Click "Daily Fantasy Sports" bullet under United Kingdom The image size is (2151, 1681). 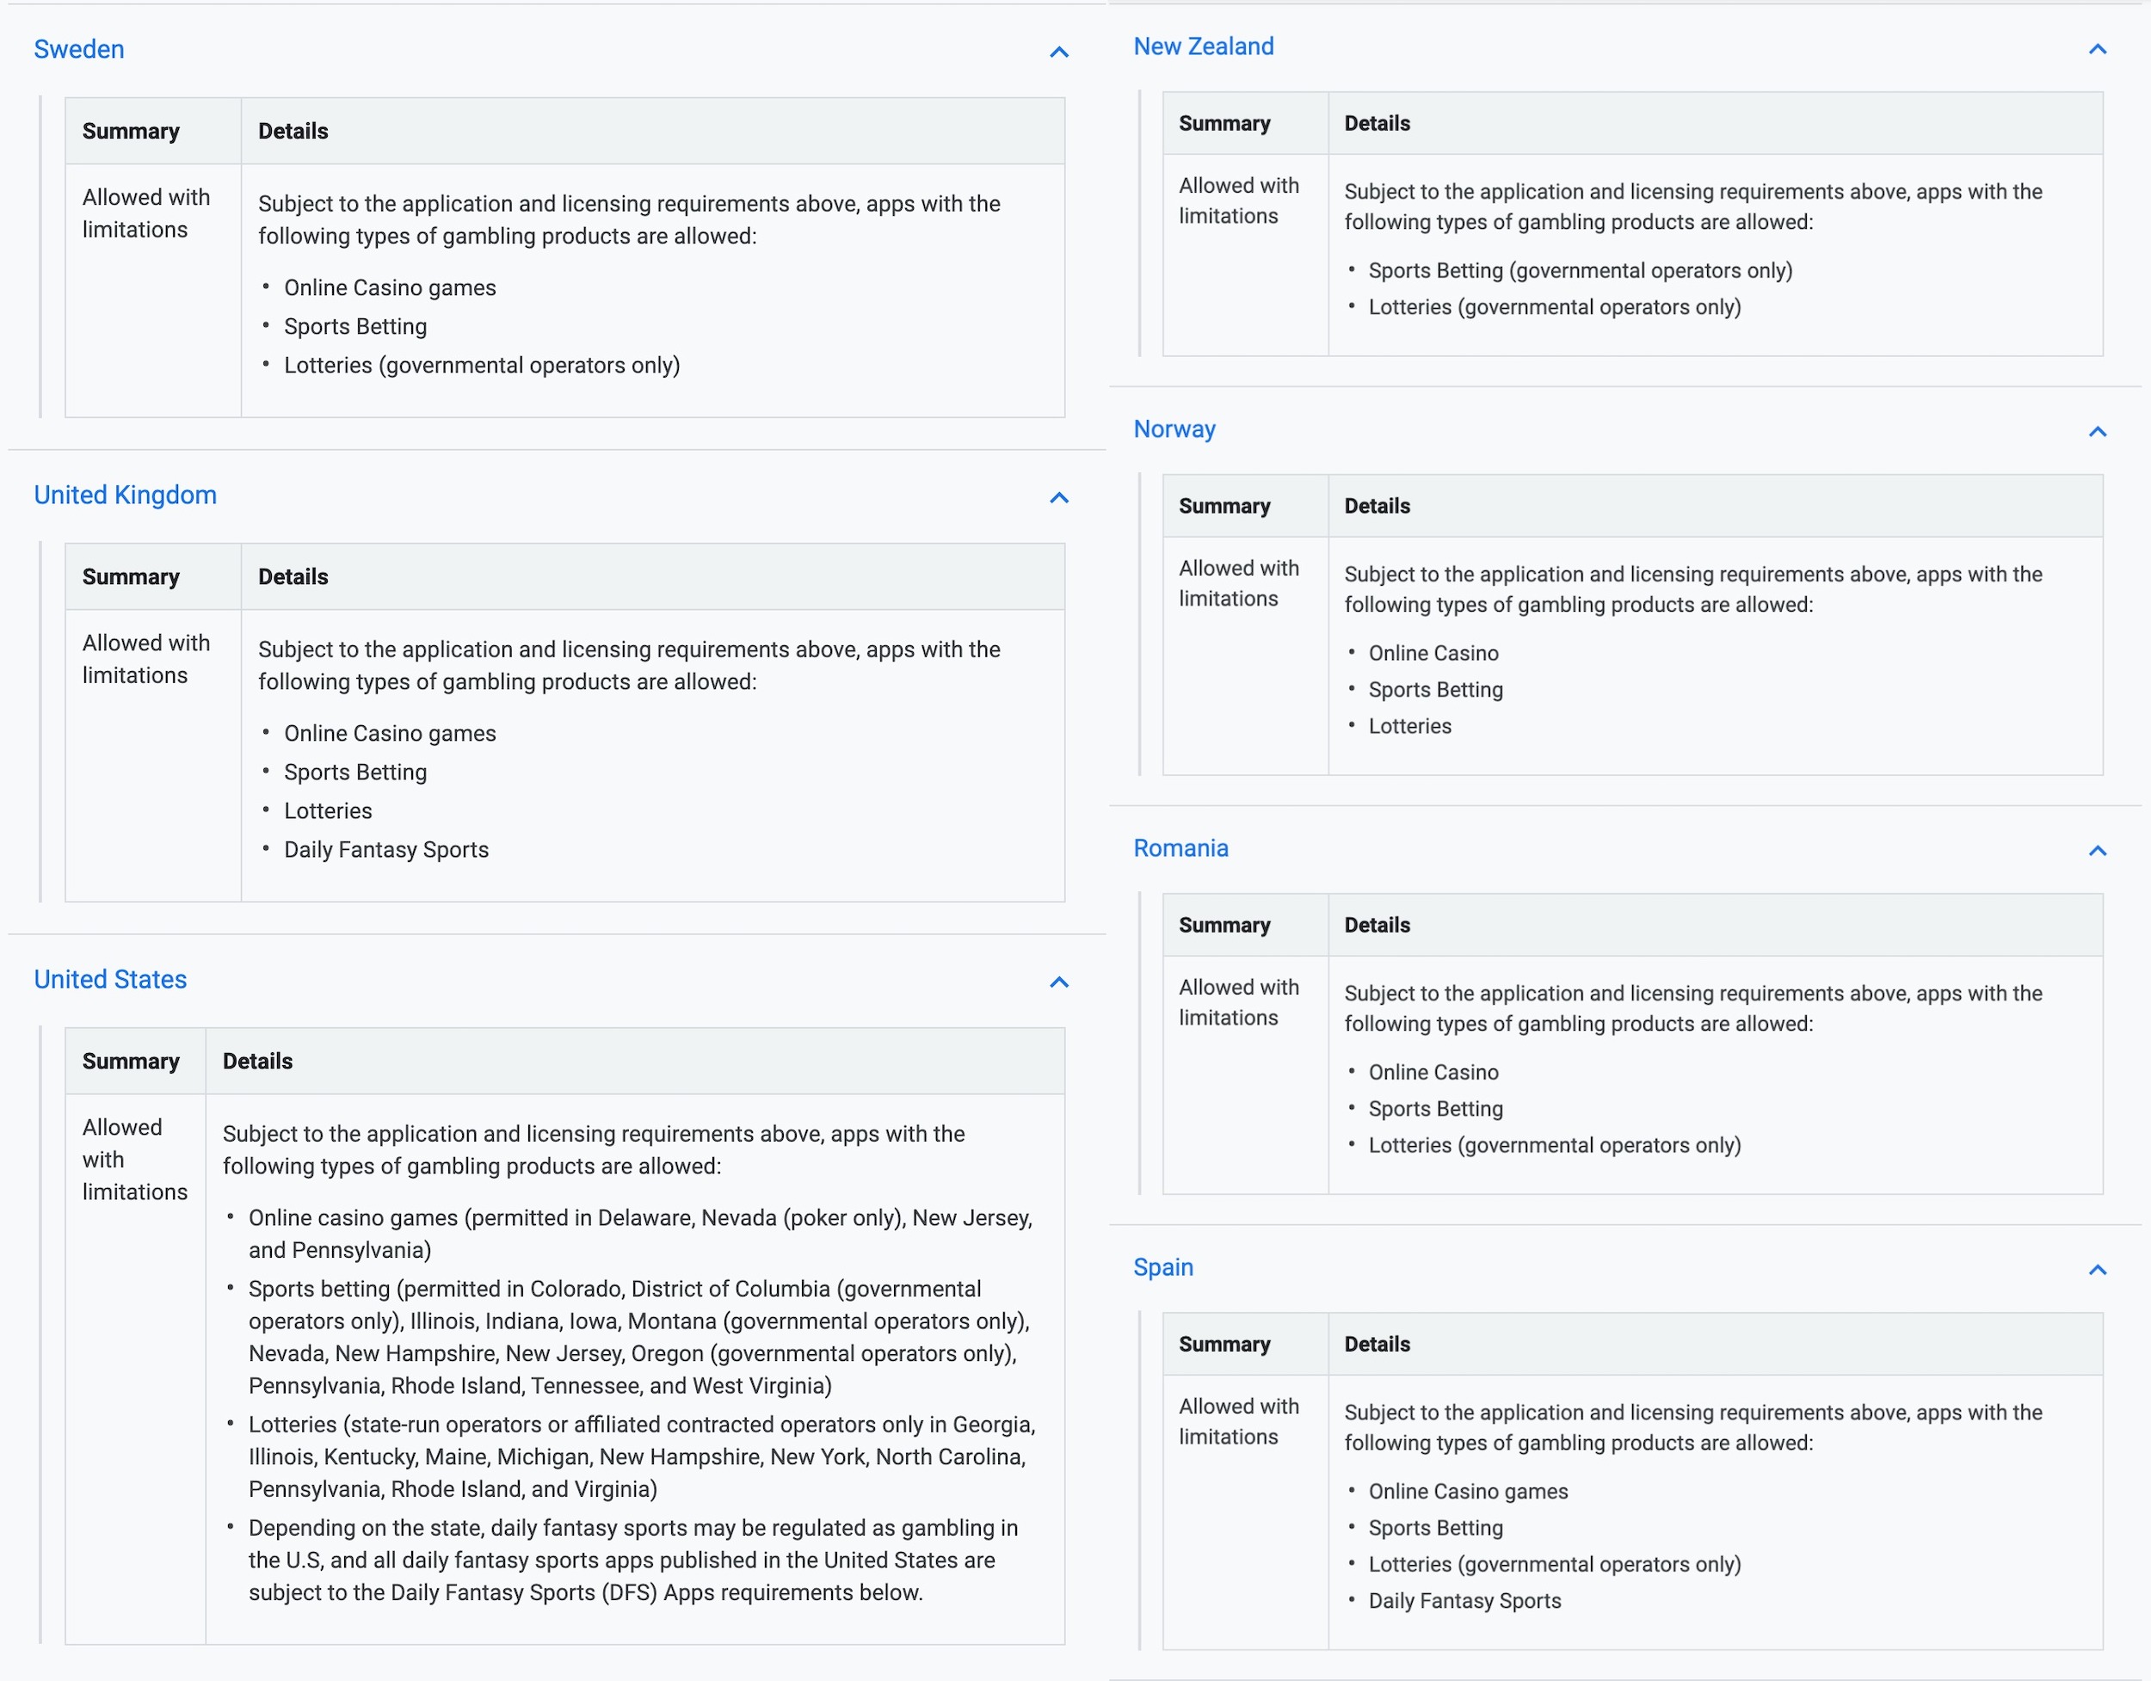(386, 850)
